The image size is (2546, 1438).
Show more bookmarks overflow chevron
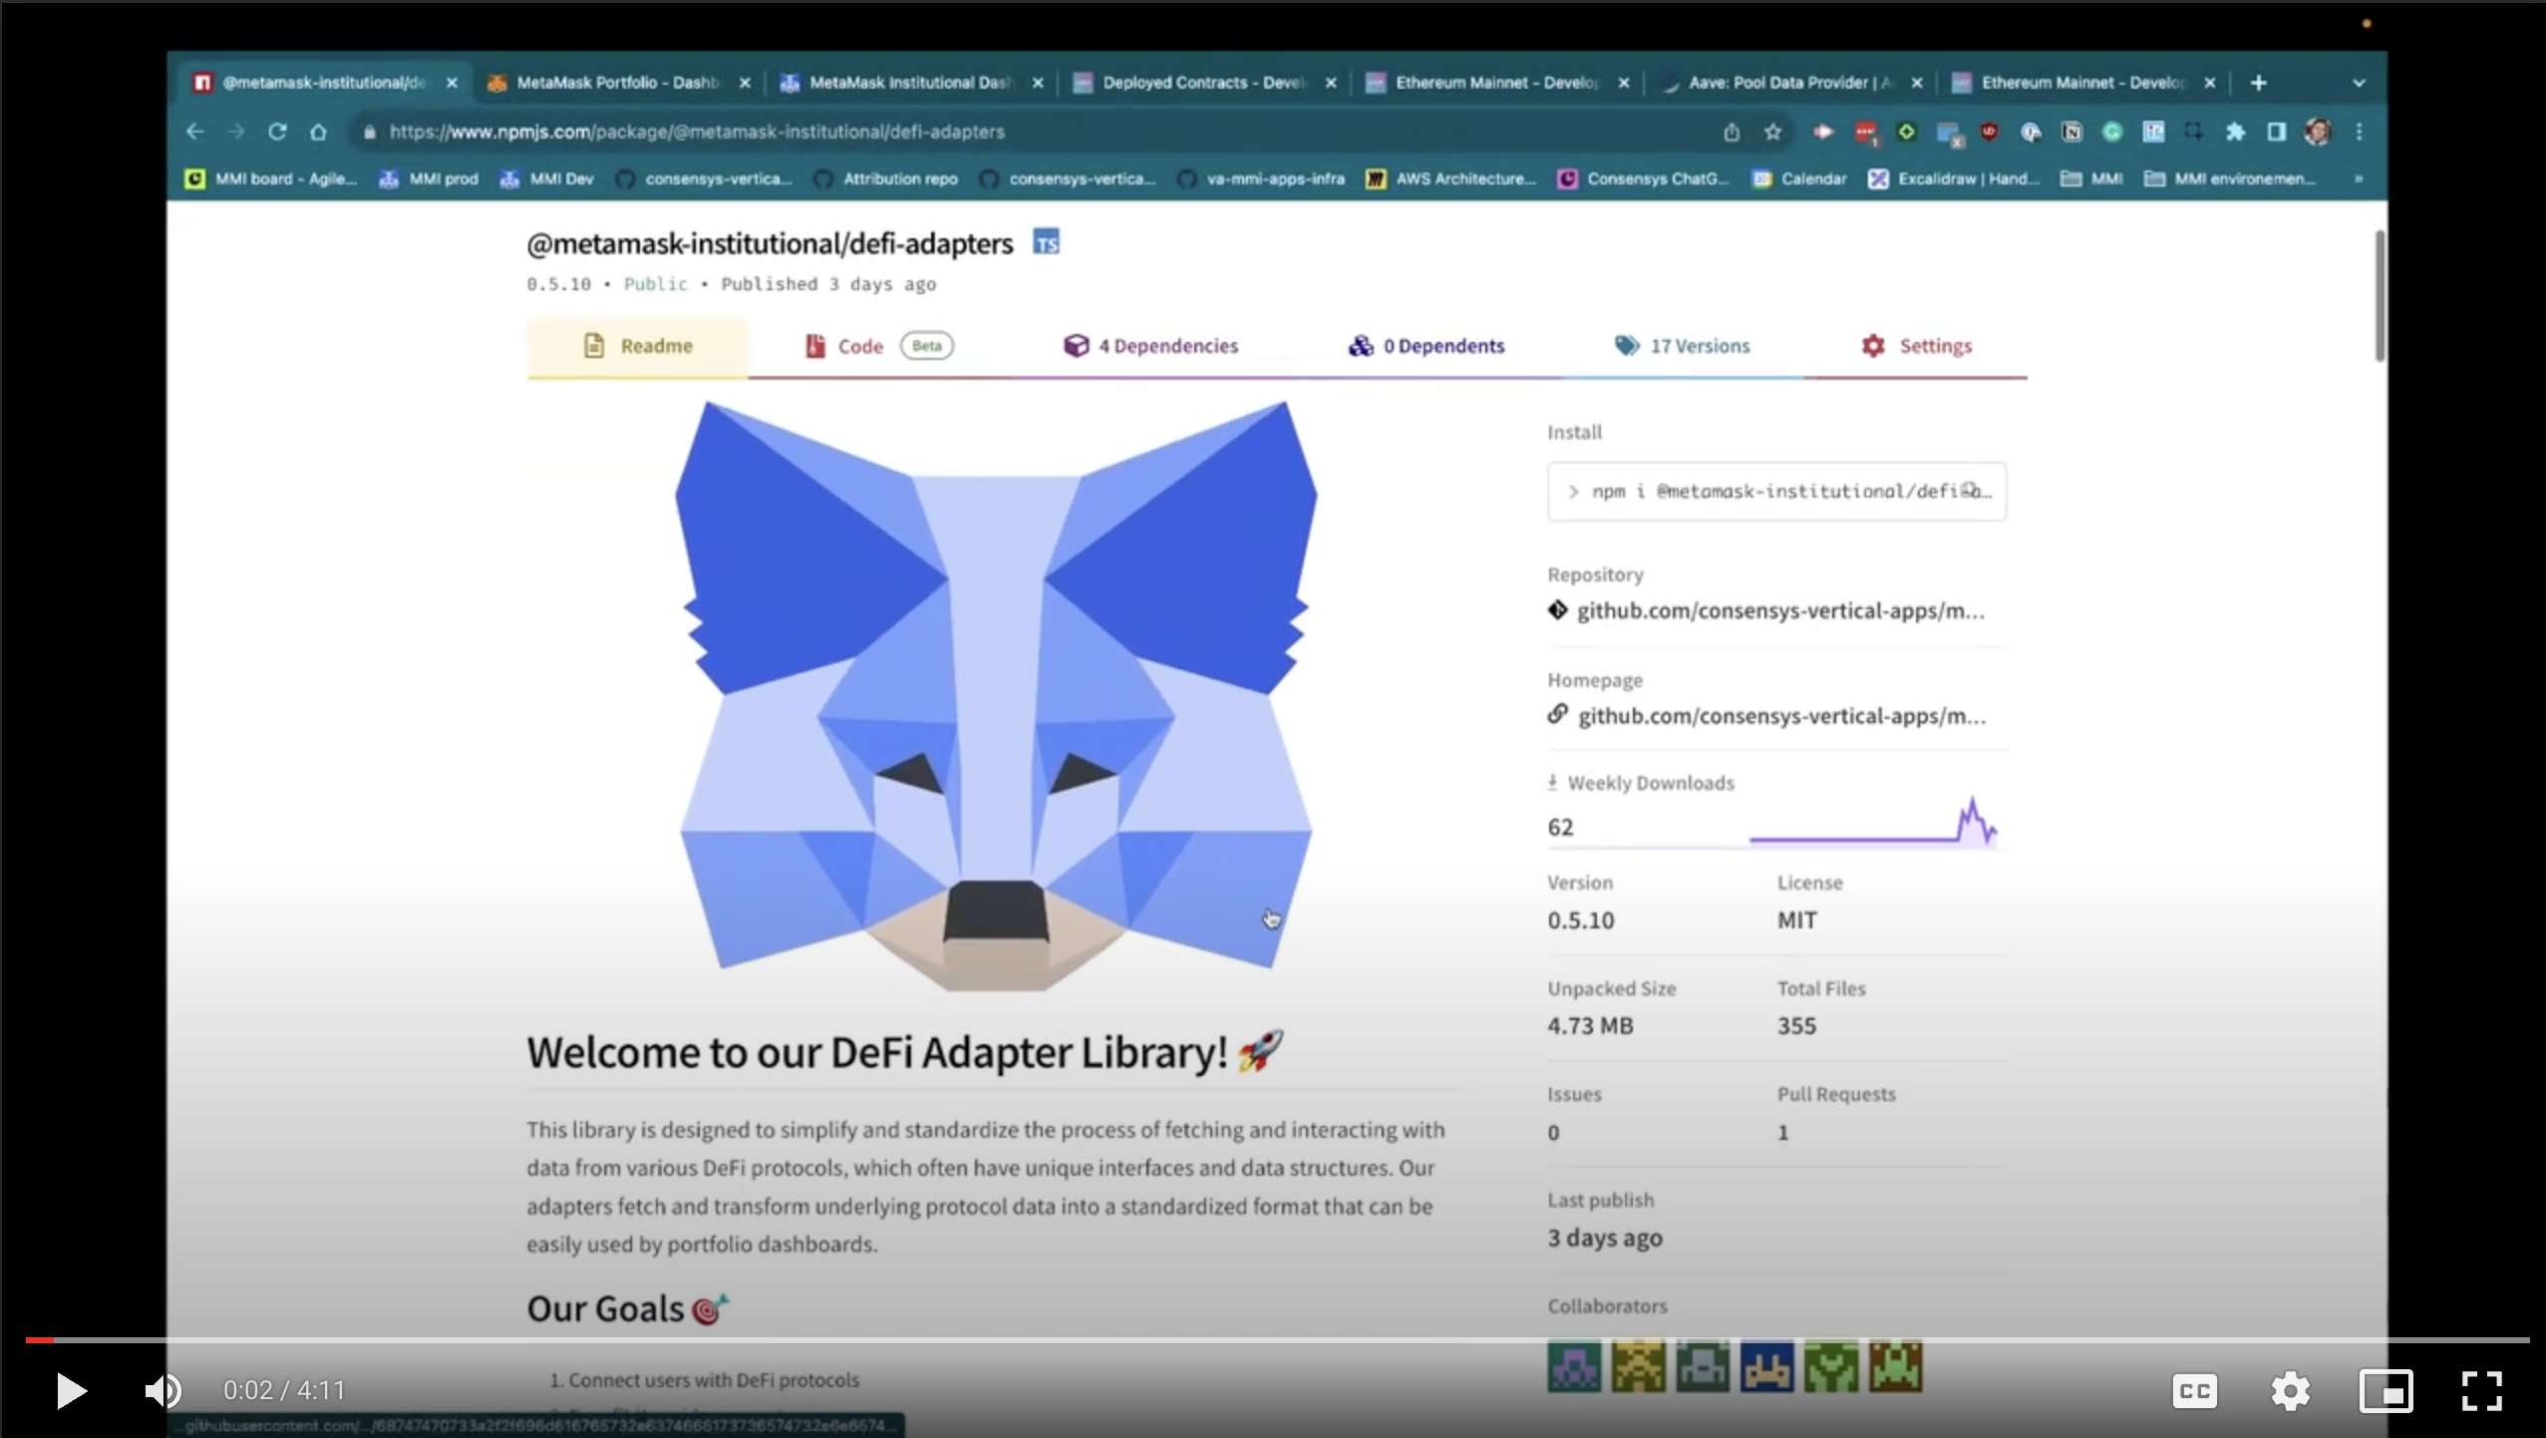[x=2359, y=179]
